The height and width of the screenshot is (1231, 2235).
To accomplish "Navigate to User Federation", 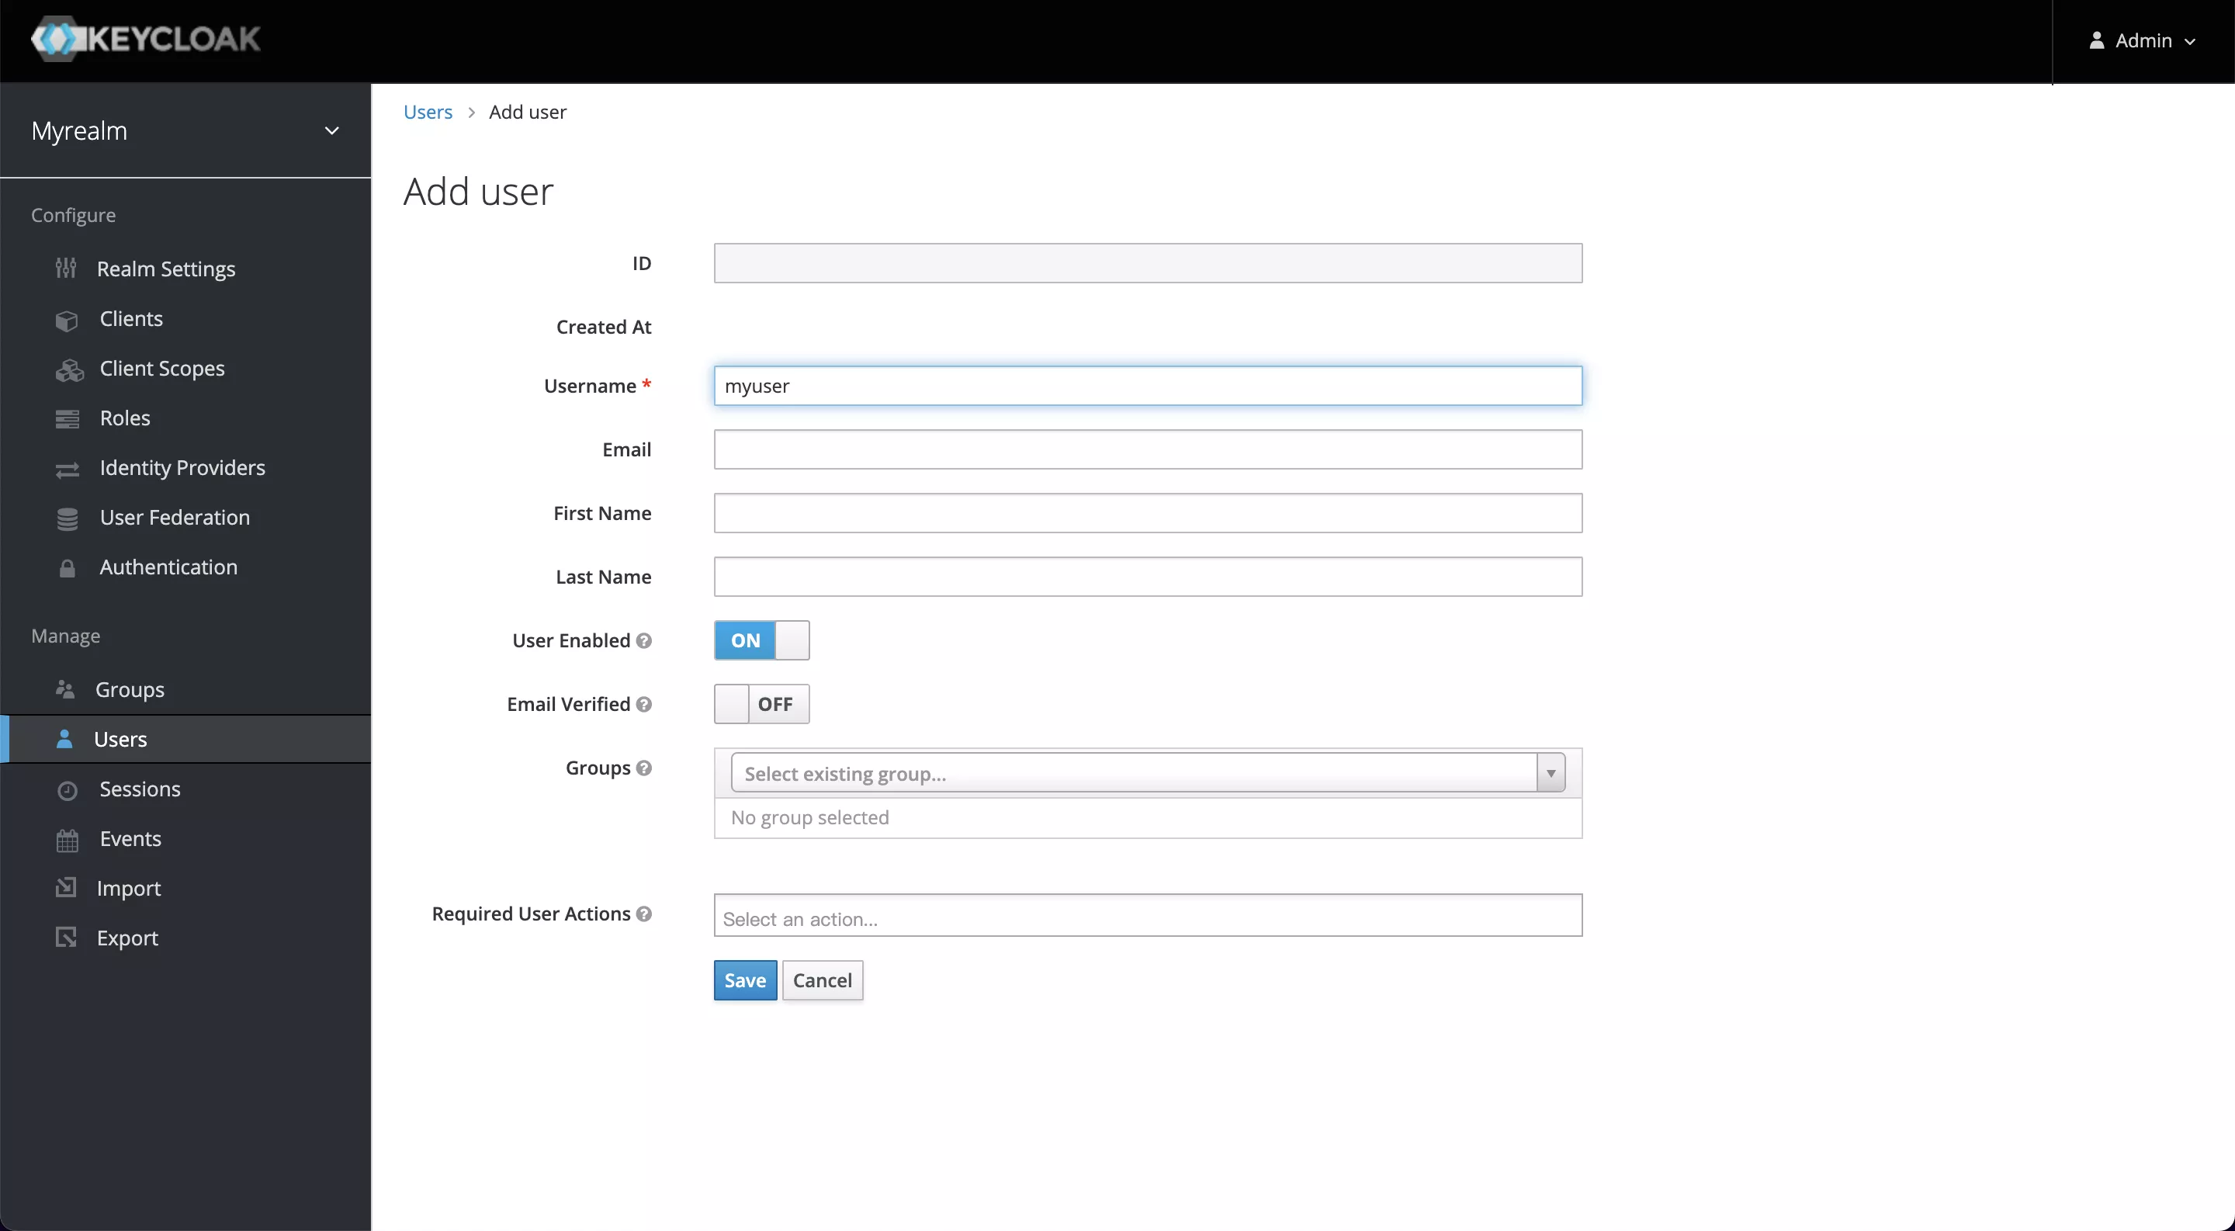I will click(175, 517).
